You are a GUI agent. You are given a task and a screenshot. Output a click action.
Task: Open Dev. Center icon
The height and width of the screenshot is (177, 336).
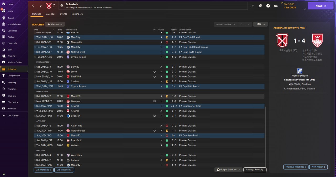4,115
